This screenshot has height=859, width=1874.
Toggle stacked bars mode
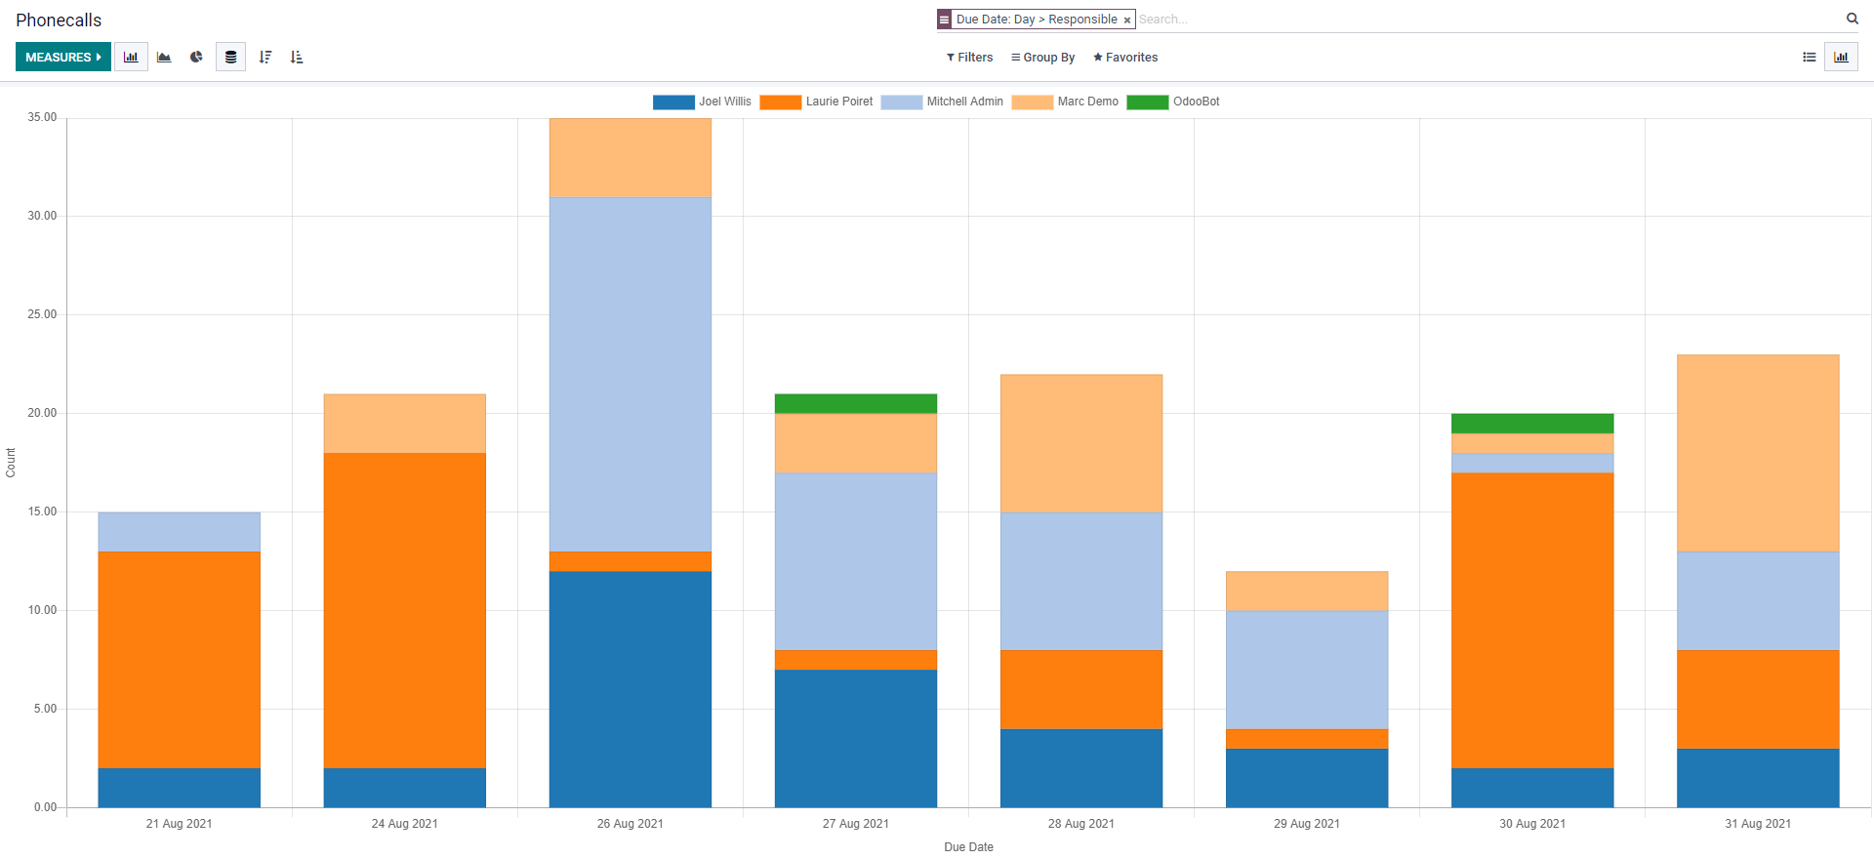click(x=230, y=58)
